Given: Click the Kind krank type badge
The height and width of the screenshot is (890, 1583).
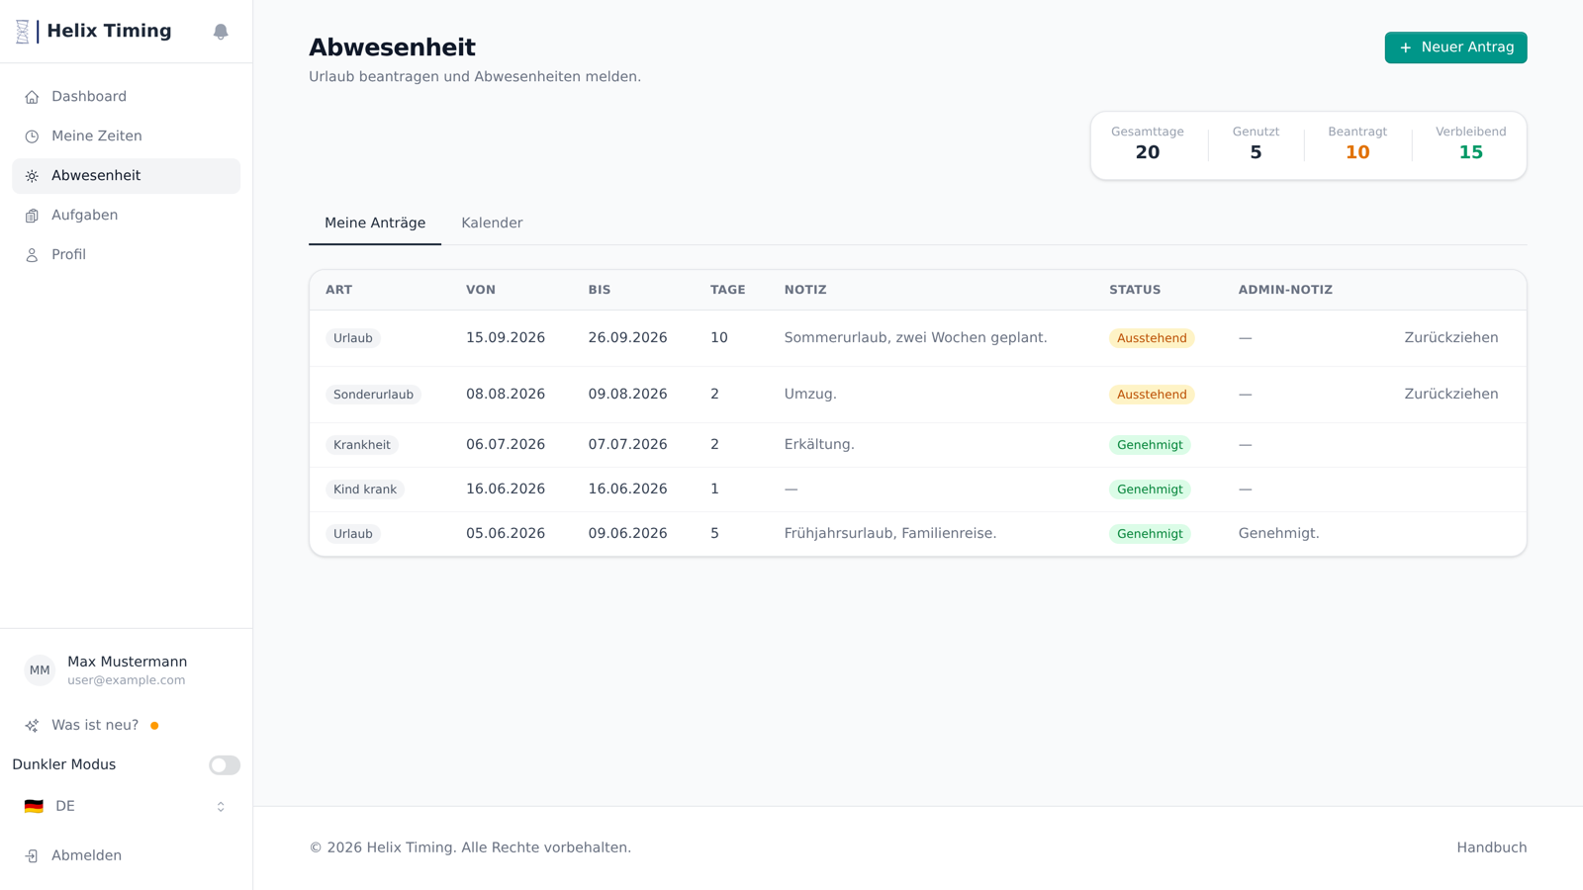Looking at the screenshot, I should pyautogui.click(x=365, y=489).
